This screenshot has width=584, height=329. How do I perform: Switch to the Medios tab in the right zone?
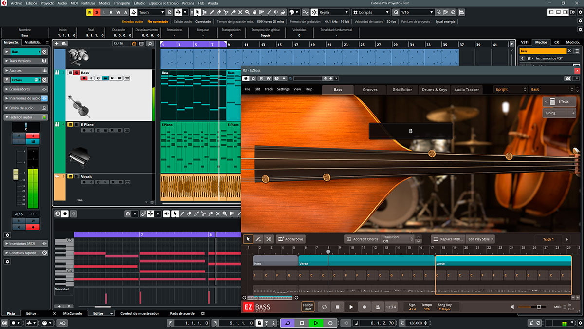541,42
